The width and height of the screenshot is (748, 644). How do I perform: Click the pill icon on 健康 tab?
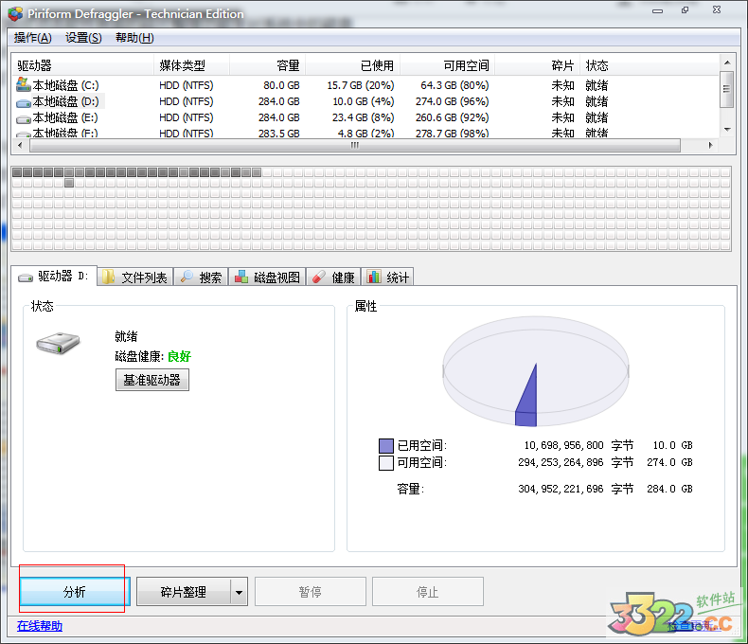pyautogui.click(x=319, y=277)
